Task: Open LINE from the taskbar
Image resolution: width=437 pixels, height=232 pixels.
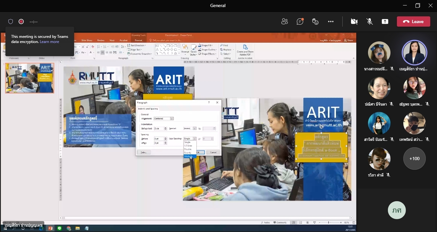Action: point(59,228)
